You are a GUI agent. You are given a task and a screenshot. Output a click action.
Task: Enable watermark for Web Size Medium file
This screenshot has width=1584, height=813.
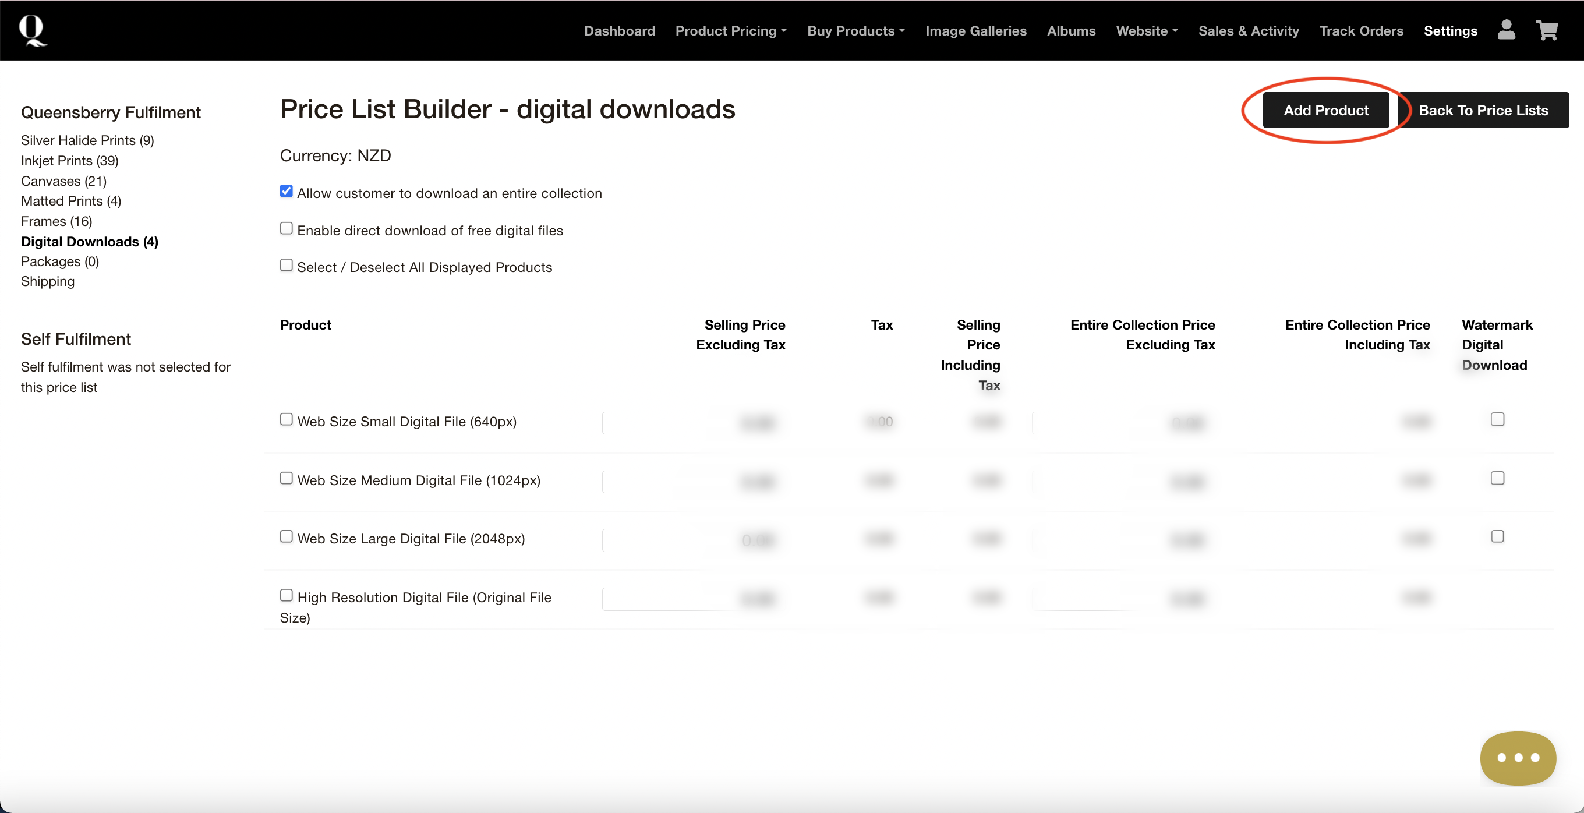pyautogui.click(x=1497, y=479)
